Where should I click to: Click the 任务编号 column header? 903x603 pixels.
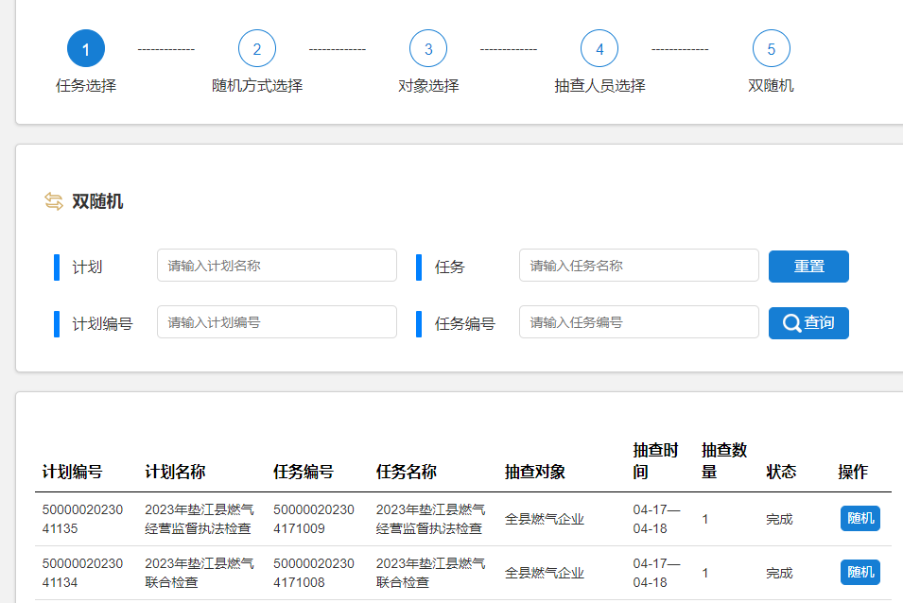[304, 472]
